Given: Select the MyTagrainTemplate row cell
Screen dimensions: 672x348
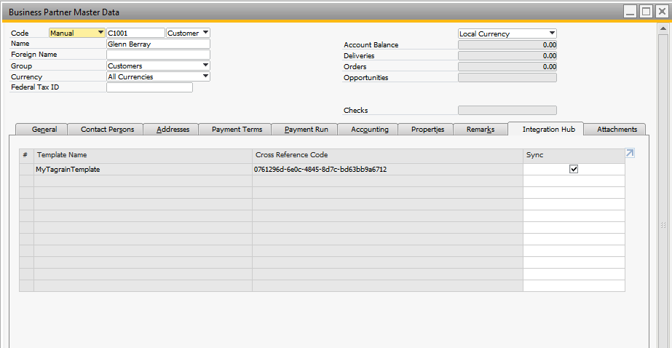Looking at the screenshot, I should pyautogui.click(x=142, y=169).
